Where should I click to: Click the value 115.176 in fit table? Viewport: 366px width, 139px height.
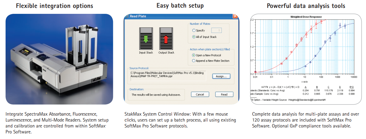point(329,90)
